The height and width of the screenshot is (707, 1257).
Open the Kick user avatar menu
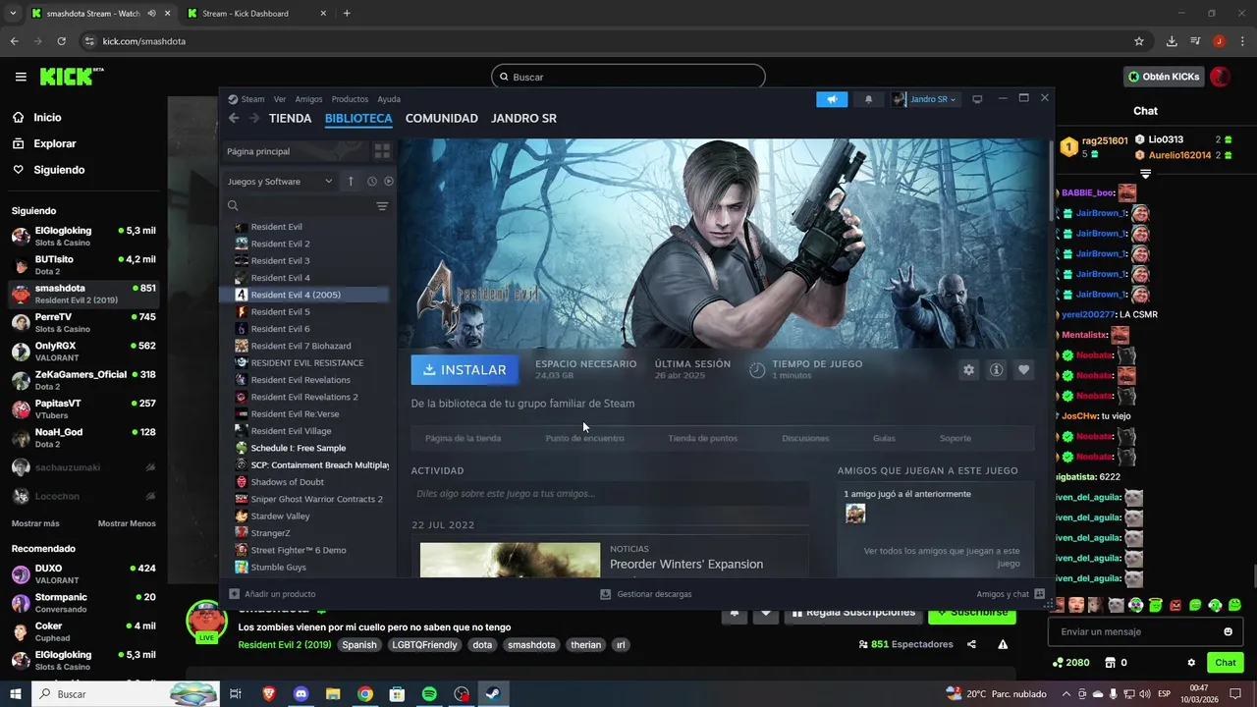tap(1220, 77)
